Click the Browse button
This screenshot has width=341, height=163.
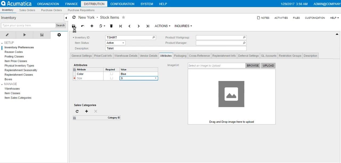[x=253, y=66]
